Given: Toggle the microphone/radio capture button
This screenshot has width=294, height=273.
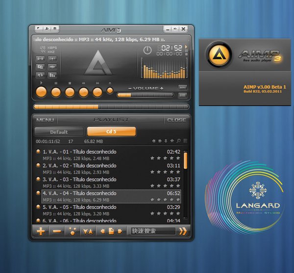Looking at the screenshot, I should pyautogui.click(x=52, y=59).
